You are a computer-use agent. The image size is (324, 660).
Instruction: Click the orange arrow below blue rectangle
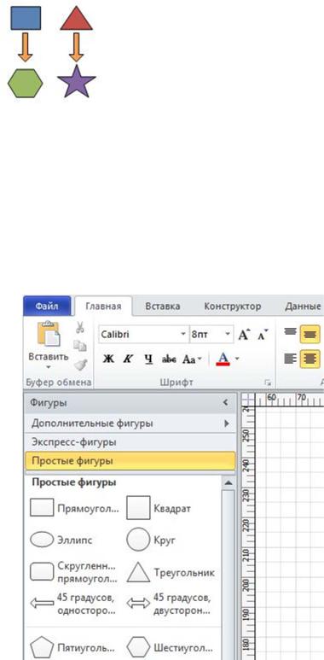(x=26, y=47)
